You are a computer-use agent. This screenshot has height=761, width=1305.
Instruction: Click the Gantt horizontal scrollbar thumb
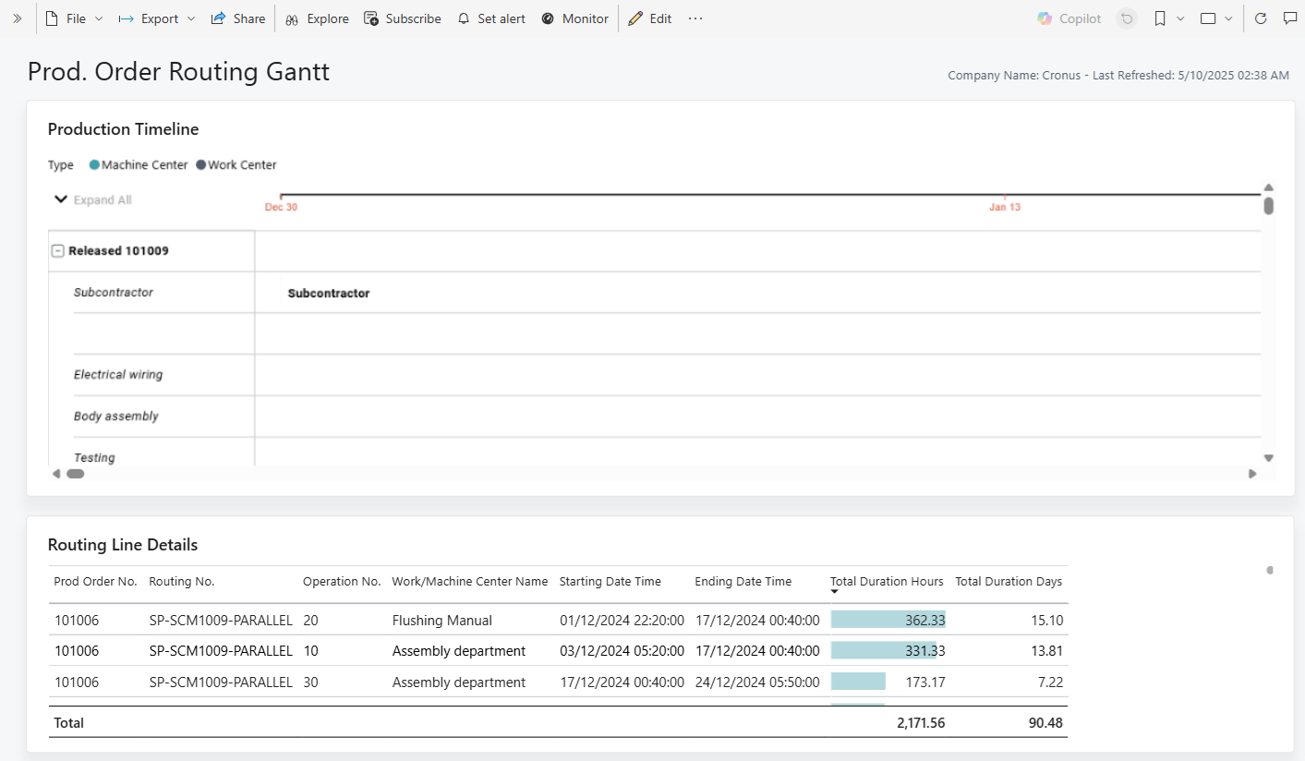75,474
